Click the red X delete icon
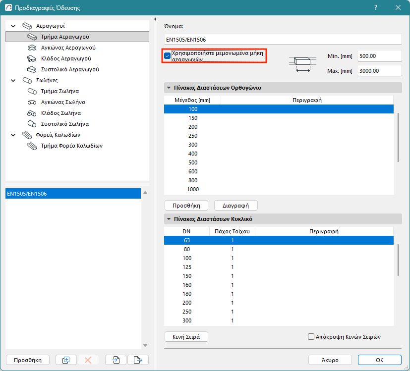The width and height of the screenshot is (410, 371). (x=88, y=360)
